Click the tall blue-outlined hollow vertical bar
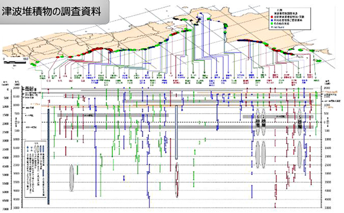This screenshot has height=213, width=344. (x=176, y=132)
